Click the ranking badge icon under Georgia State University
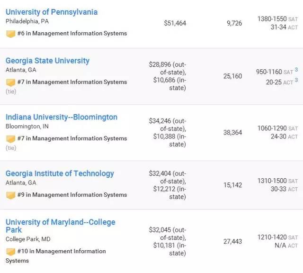This screenshot has height=273, width=303. pyautogui.click(x=10, y=82)
